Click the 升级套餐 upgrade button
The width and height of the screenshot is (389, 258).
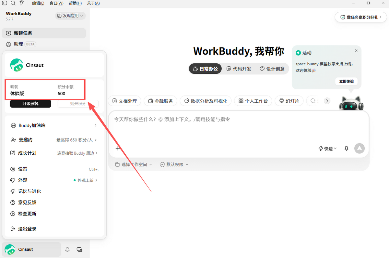[x=30, y=104]
